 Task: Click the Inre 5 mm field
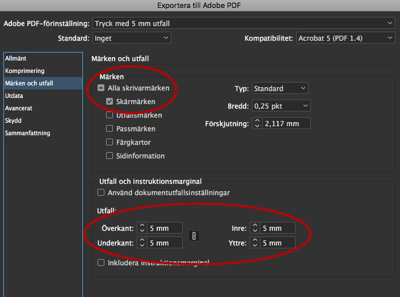click(277, 228)
